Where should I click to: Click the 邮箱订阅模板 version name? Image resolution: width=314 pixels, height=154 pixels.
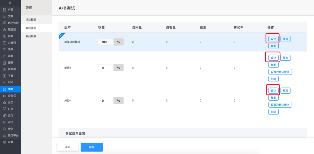[x=72, y=42]
